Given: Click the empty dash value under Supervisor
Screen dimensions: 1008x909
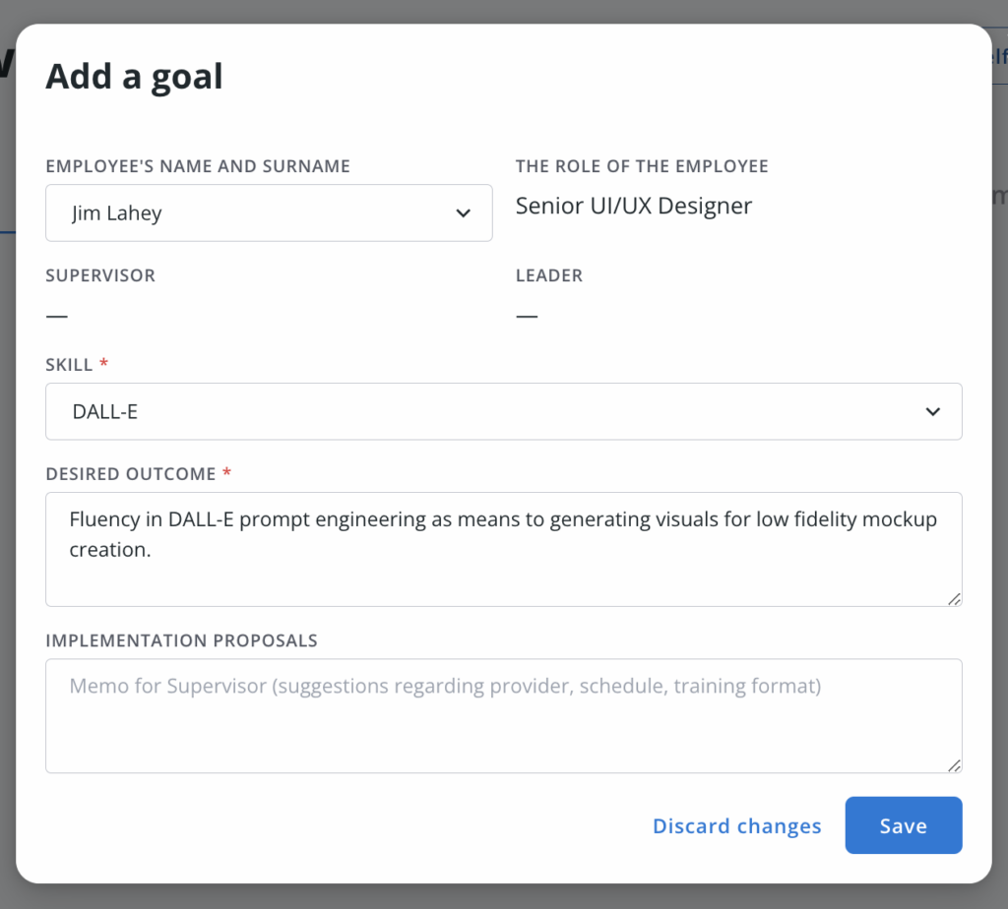Looking at the screenshot, I should click(x=57, y=316).
